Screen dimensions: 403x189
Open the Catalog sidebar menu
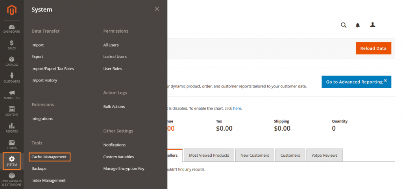click(x=12, y=62)
